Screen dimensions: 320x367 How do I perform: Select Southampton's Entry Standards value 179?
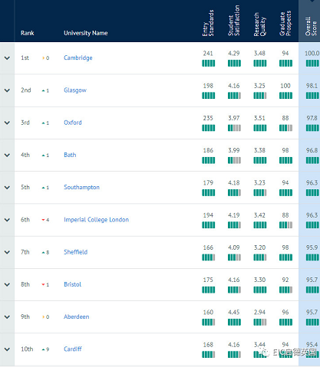(208, 183)
